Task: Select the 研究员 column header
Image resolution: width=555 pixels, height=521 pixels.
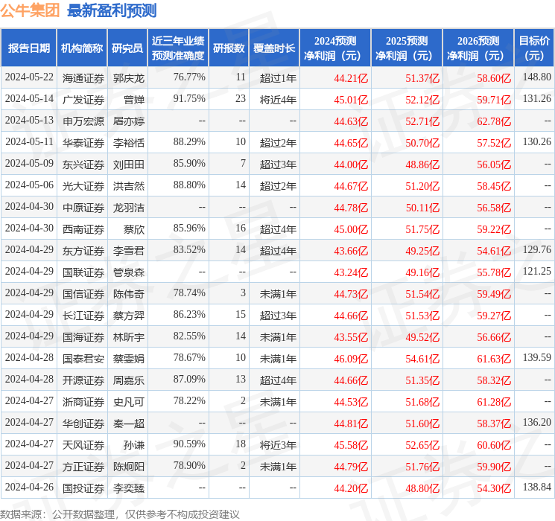Action: point(127,48)
